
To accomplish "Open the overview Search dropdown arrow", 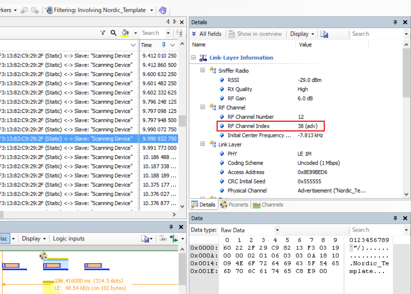I will click(x=168, y=33).
